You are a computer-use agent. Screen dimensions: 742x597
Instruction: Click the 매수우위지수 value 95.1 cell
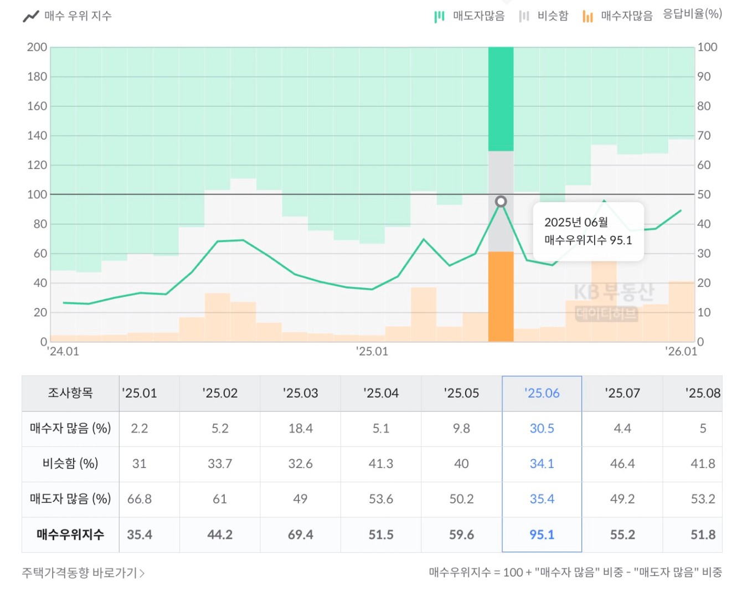coord(542,535)
